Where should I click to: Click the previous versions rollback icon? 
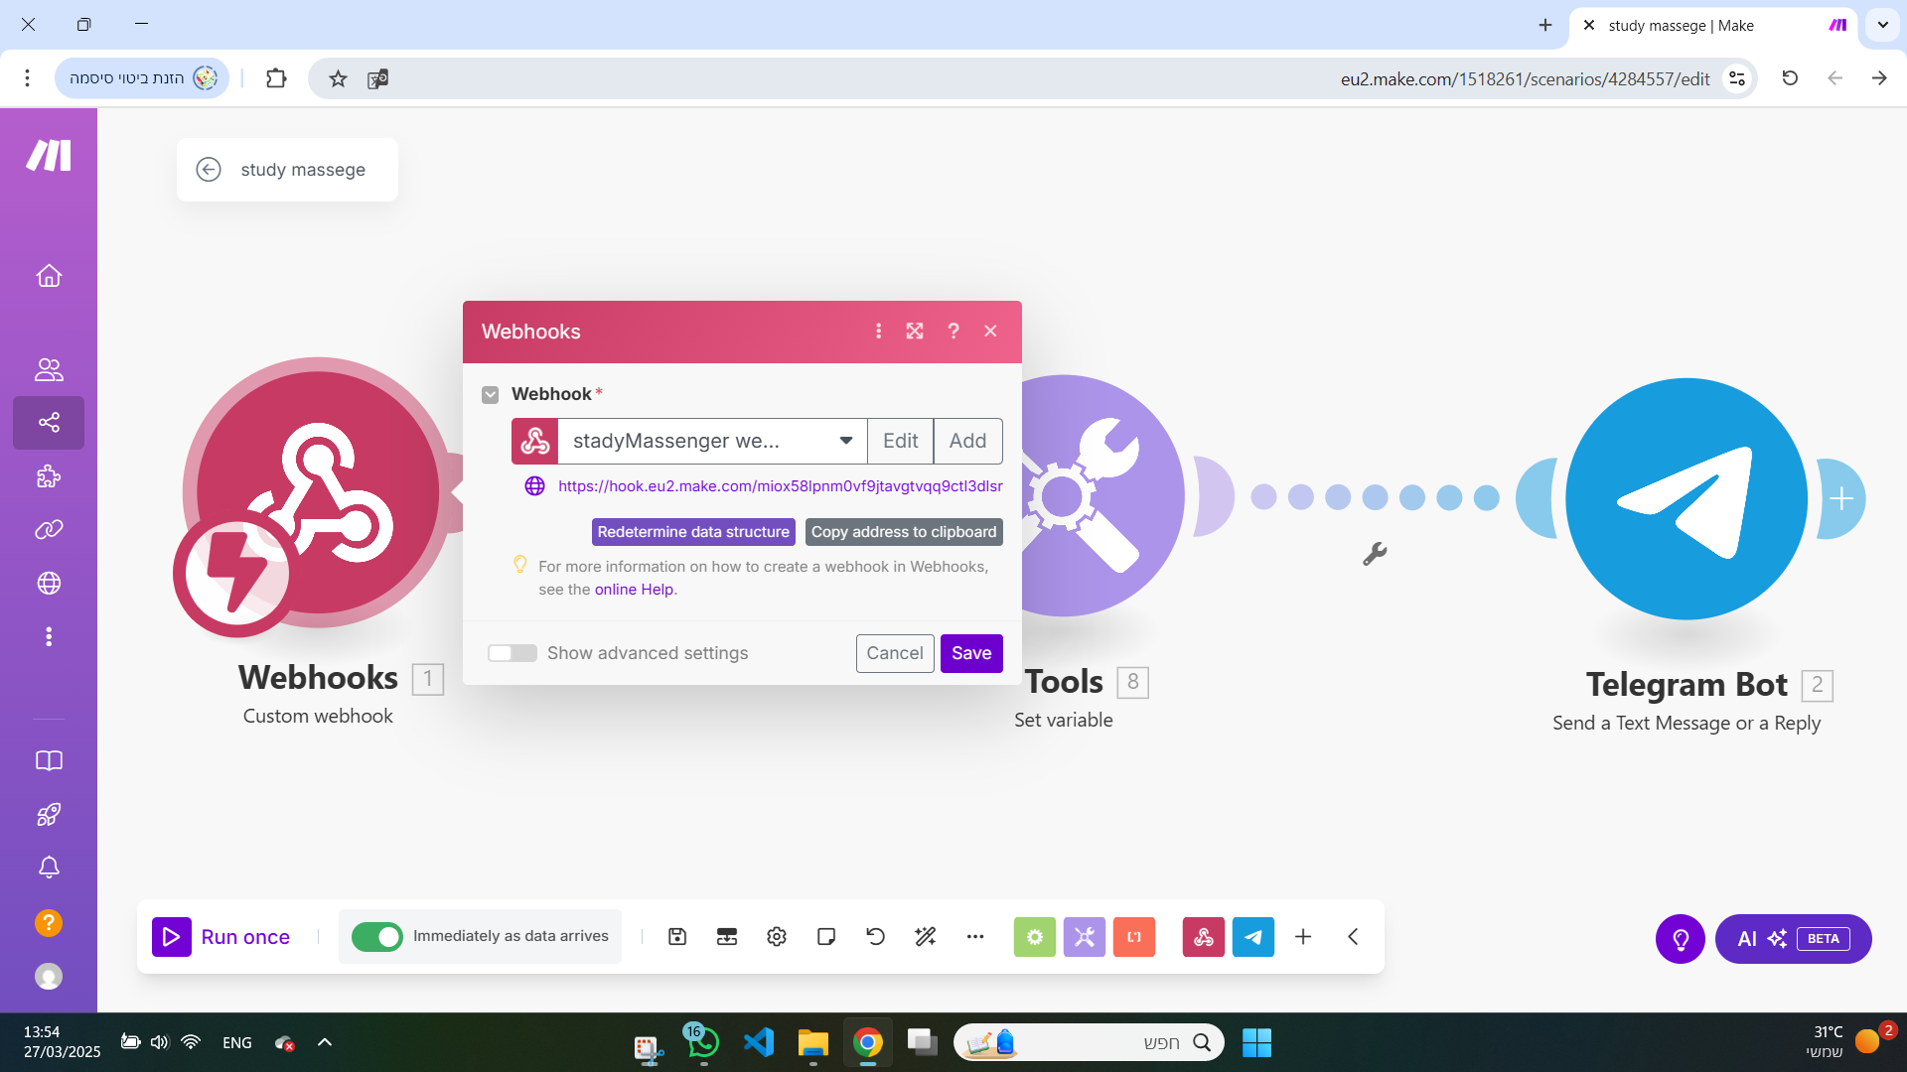coord(875,936)
